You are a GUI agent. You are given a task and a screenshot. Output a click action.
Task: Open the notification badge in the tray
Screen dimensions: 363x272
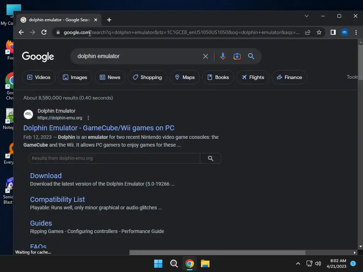click(353, 263)
